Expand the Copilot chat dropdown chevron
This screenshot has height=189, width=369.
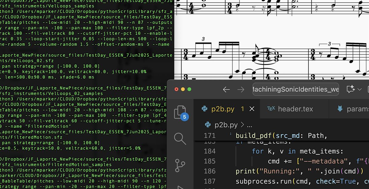(359, 89)
